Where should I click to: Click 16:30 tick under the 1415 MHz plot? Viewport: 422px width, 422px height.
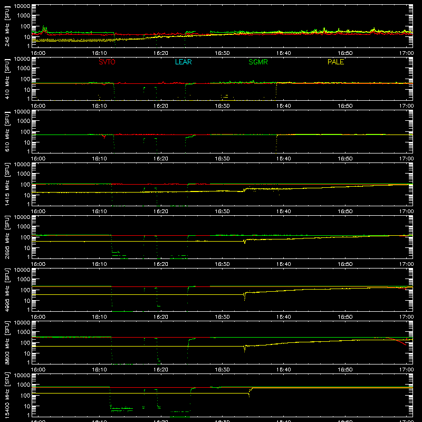[222, 212]
